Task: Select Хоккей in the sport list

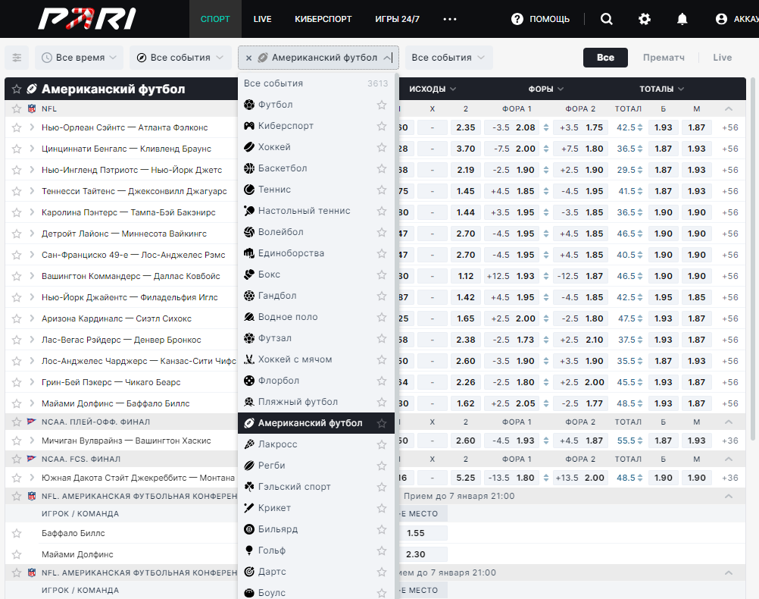Action: 317,147
